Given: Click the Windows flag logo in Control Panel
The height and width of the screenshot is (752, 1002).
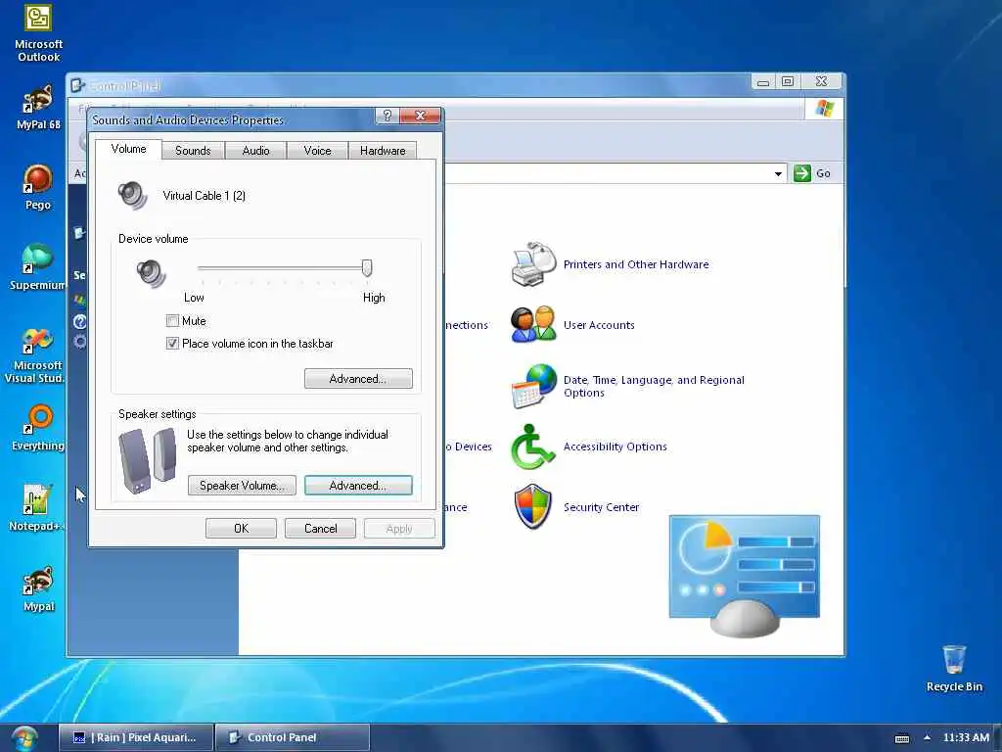Looking at the screenshot, I should coord(824,108).
